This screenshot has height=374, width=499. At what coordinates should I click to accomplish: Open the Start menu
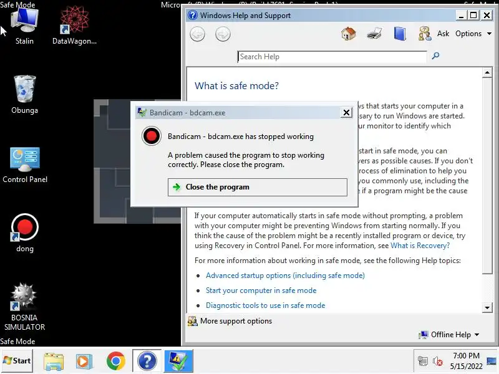tap(17, 361)
